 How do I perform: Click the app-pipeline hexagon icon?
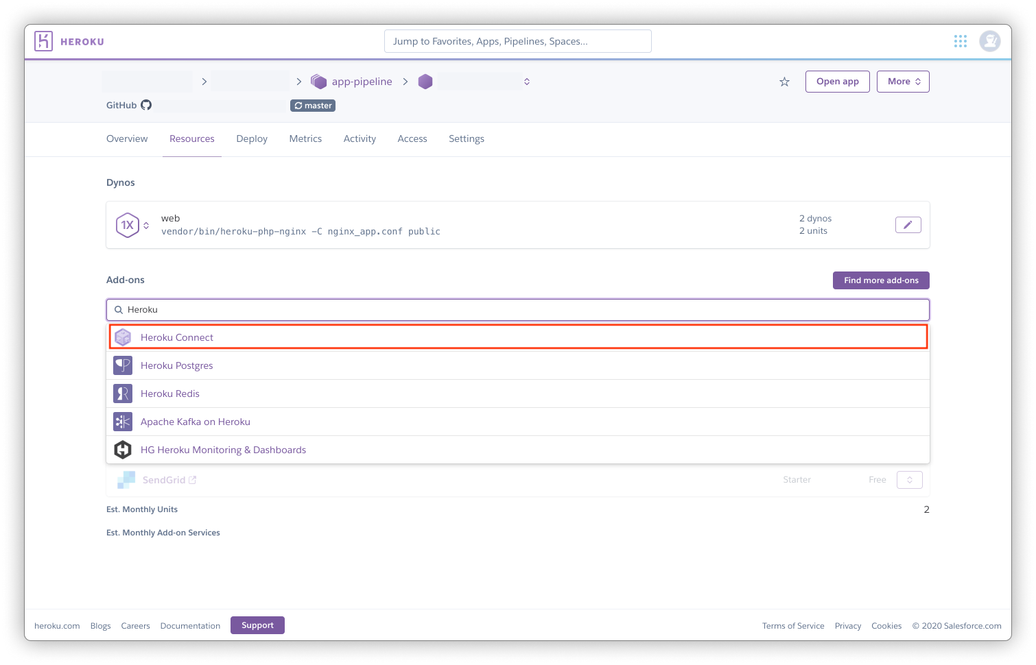pos(318,82)
